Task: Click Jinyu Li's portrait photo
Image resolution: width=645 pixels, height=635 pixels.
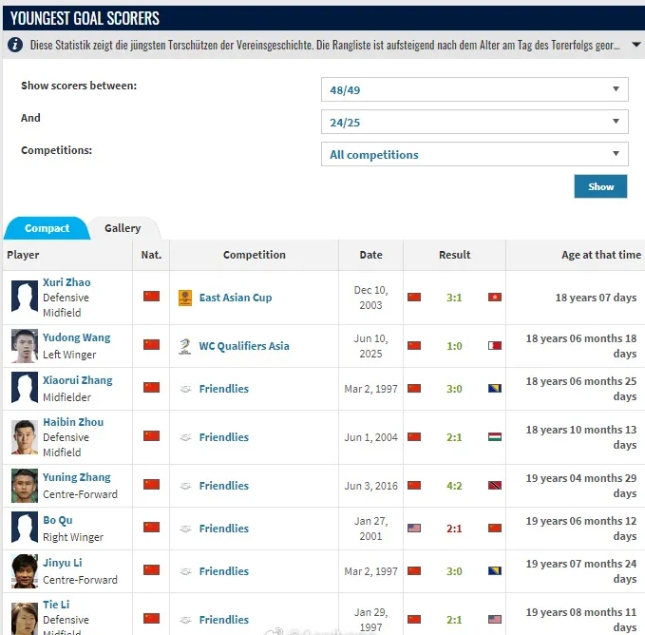Action: coord(25,571)
